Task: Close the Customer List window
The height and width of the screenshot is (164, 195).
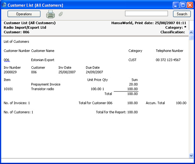Action: tap(190, 5)
